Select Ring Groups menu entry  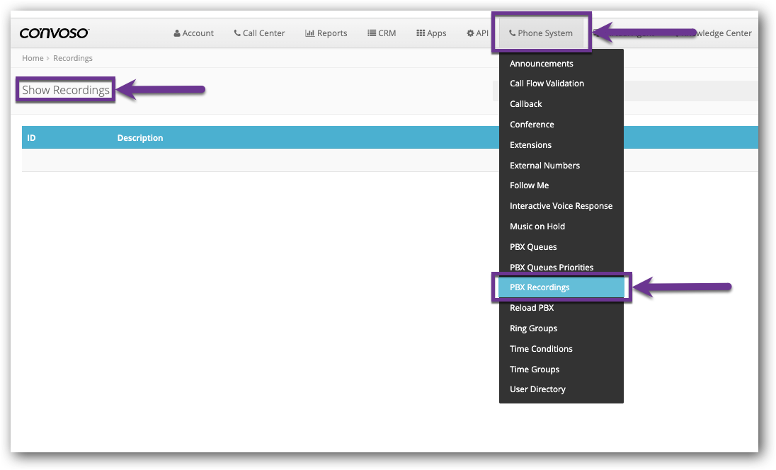click(x=533, y=328)
